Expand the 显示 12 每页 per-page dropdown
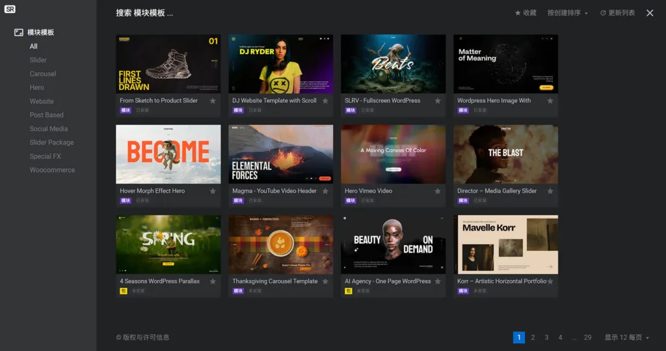The height and width of the screenshot is (351, 666). [627, 337]
